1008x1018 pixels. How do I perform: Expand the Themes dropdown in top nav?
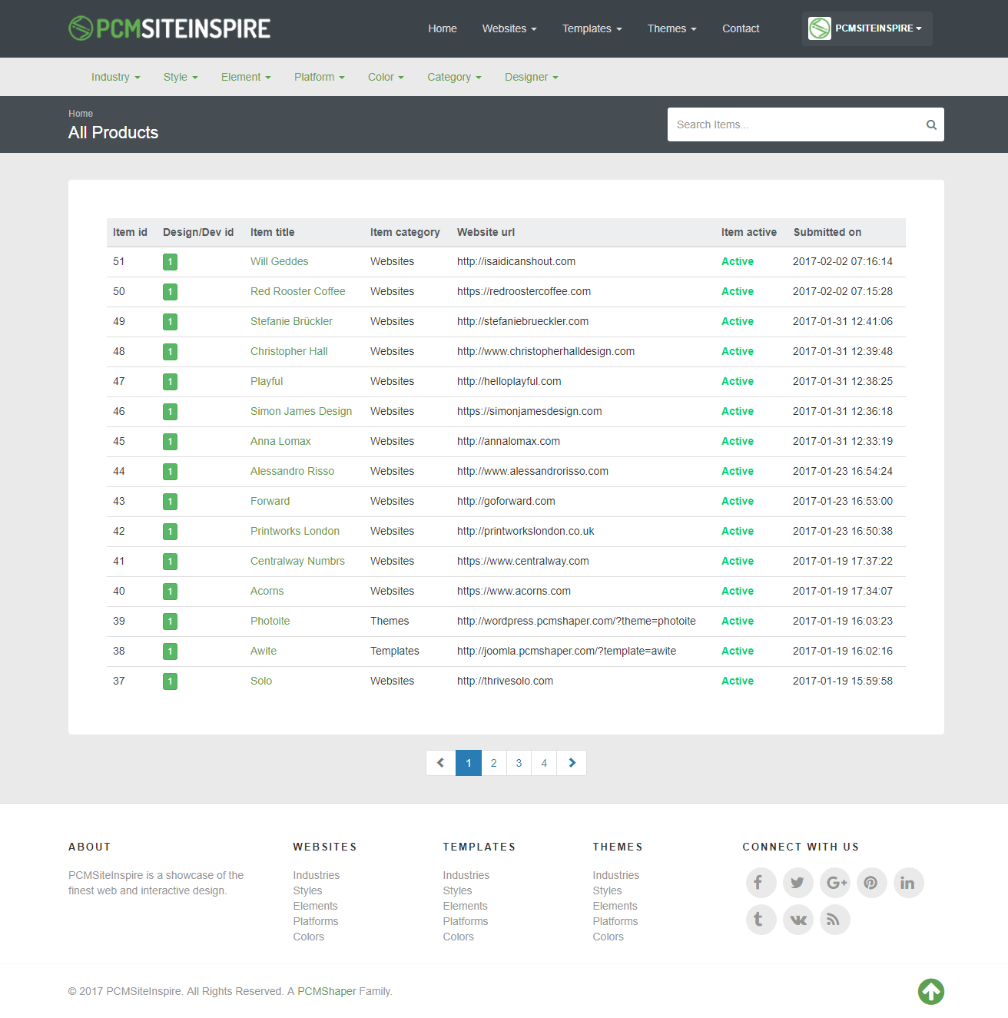click(x=671, y=28)
